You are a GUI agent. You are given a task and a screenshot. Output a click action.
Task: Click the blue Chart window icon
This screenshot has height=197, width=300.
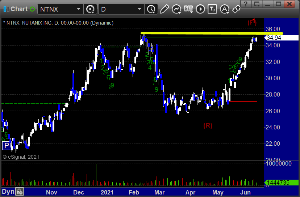click(x=6, y=9)
